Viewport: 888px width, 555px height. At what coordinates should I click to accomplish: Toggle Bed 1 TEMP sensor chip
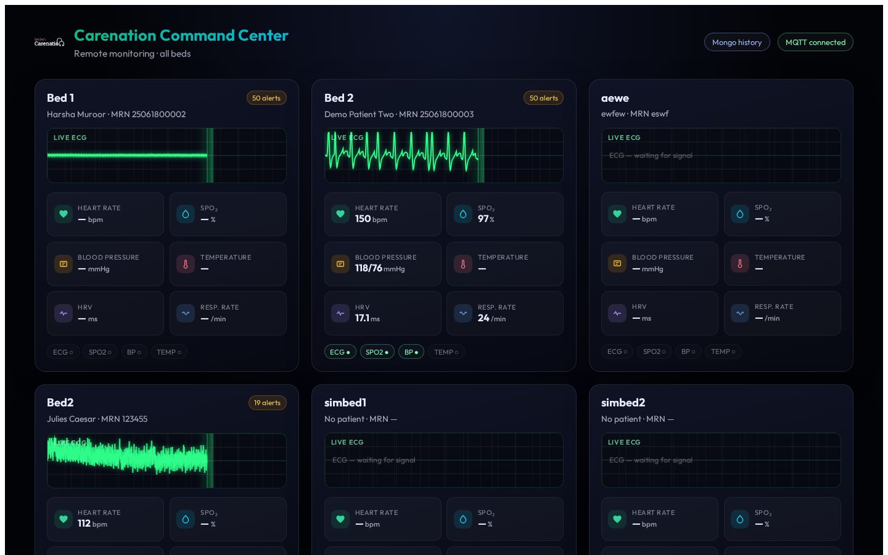coord(169,352)
